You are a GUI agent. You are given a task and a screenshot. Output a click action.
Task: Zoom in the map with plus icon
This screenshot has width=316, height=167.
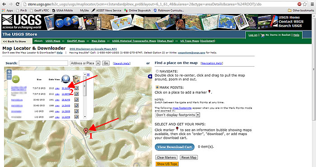[x=9, y=72]
